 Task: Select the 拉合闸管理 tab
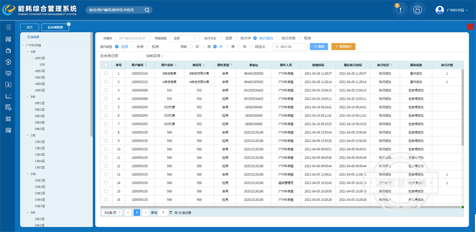tap(55, 27)
